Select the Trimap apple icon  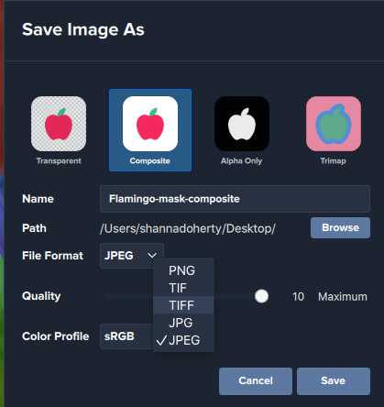(x=334, y=124)
